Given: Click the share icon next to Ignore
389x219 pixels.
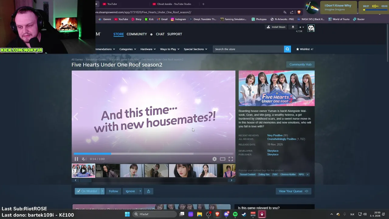Looking at the screenshot, I should [148, 191].
